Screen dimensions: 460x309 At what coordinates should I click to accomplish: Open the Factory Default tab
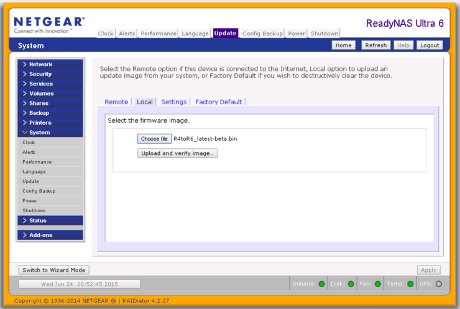coord(219,102)
